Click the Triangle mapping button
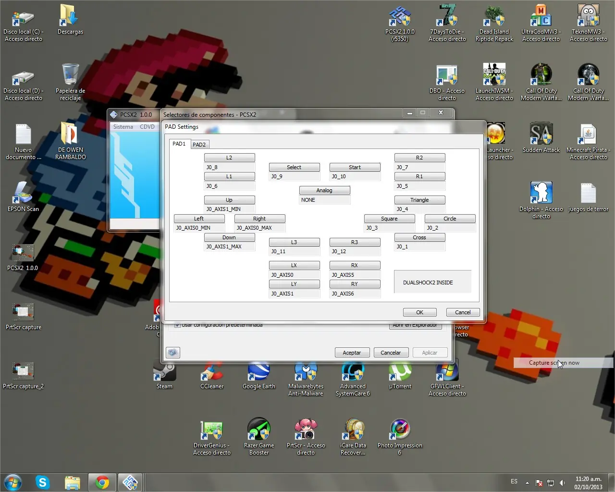This screenshot has height=492, width=615. click(420, 200)
